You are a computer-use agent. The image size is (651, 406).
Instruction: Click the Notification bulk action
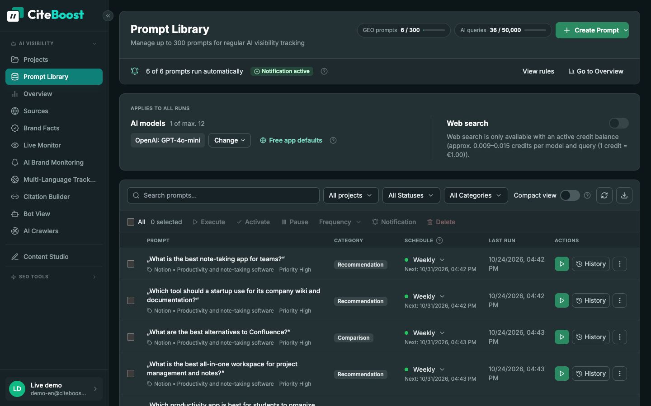point(394,222)
